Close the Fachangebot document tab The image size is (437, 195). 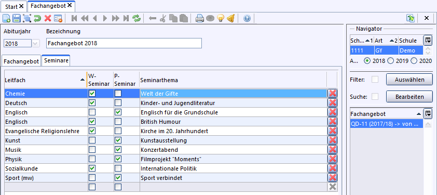(x=70, y=5)
